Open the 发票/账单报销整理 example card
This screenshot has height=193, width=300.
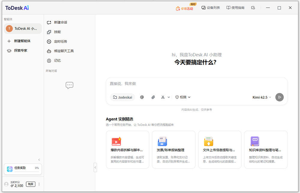click(x=173, y=150)
